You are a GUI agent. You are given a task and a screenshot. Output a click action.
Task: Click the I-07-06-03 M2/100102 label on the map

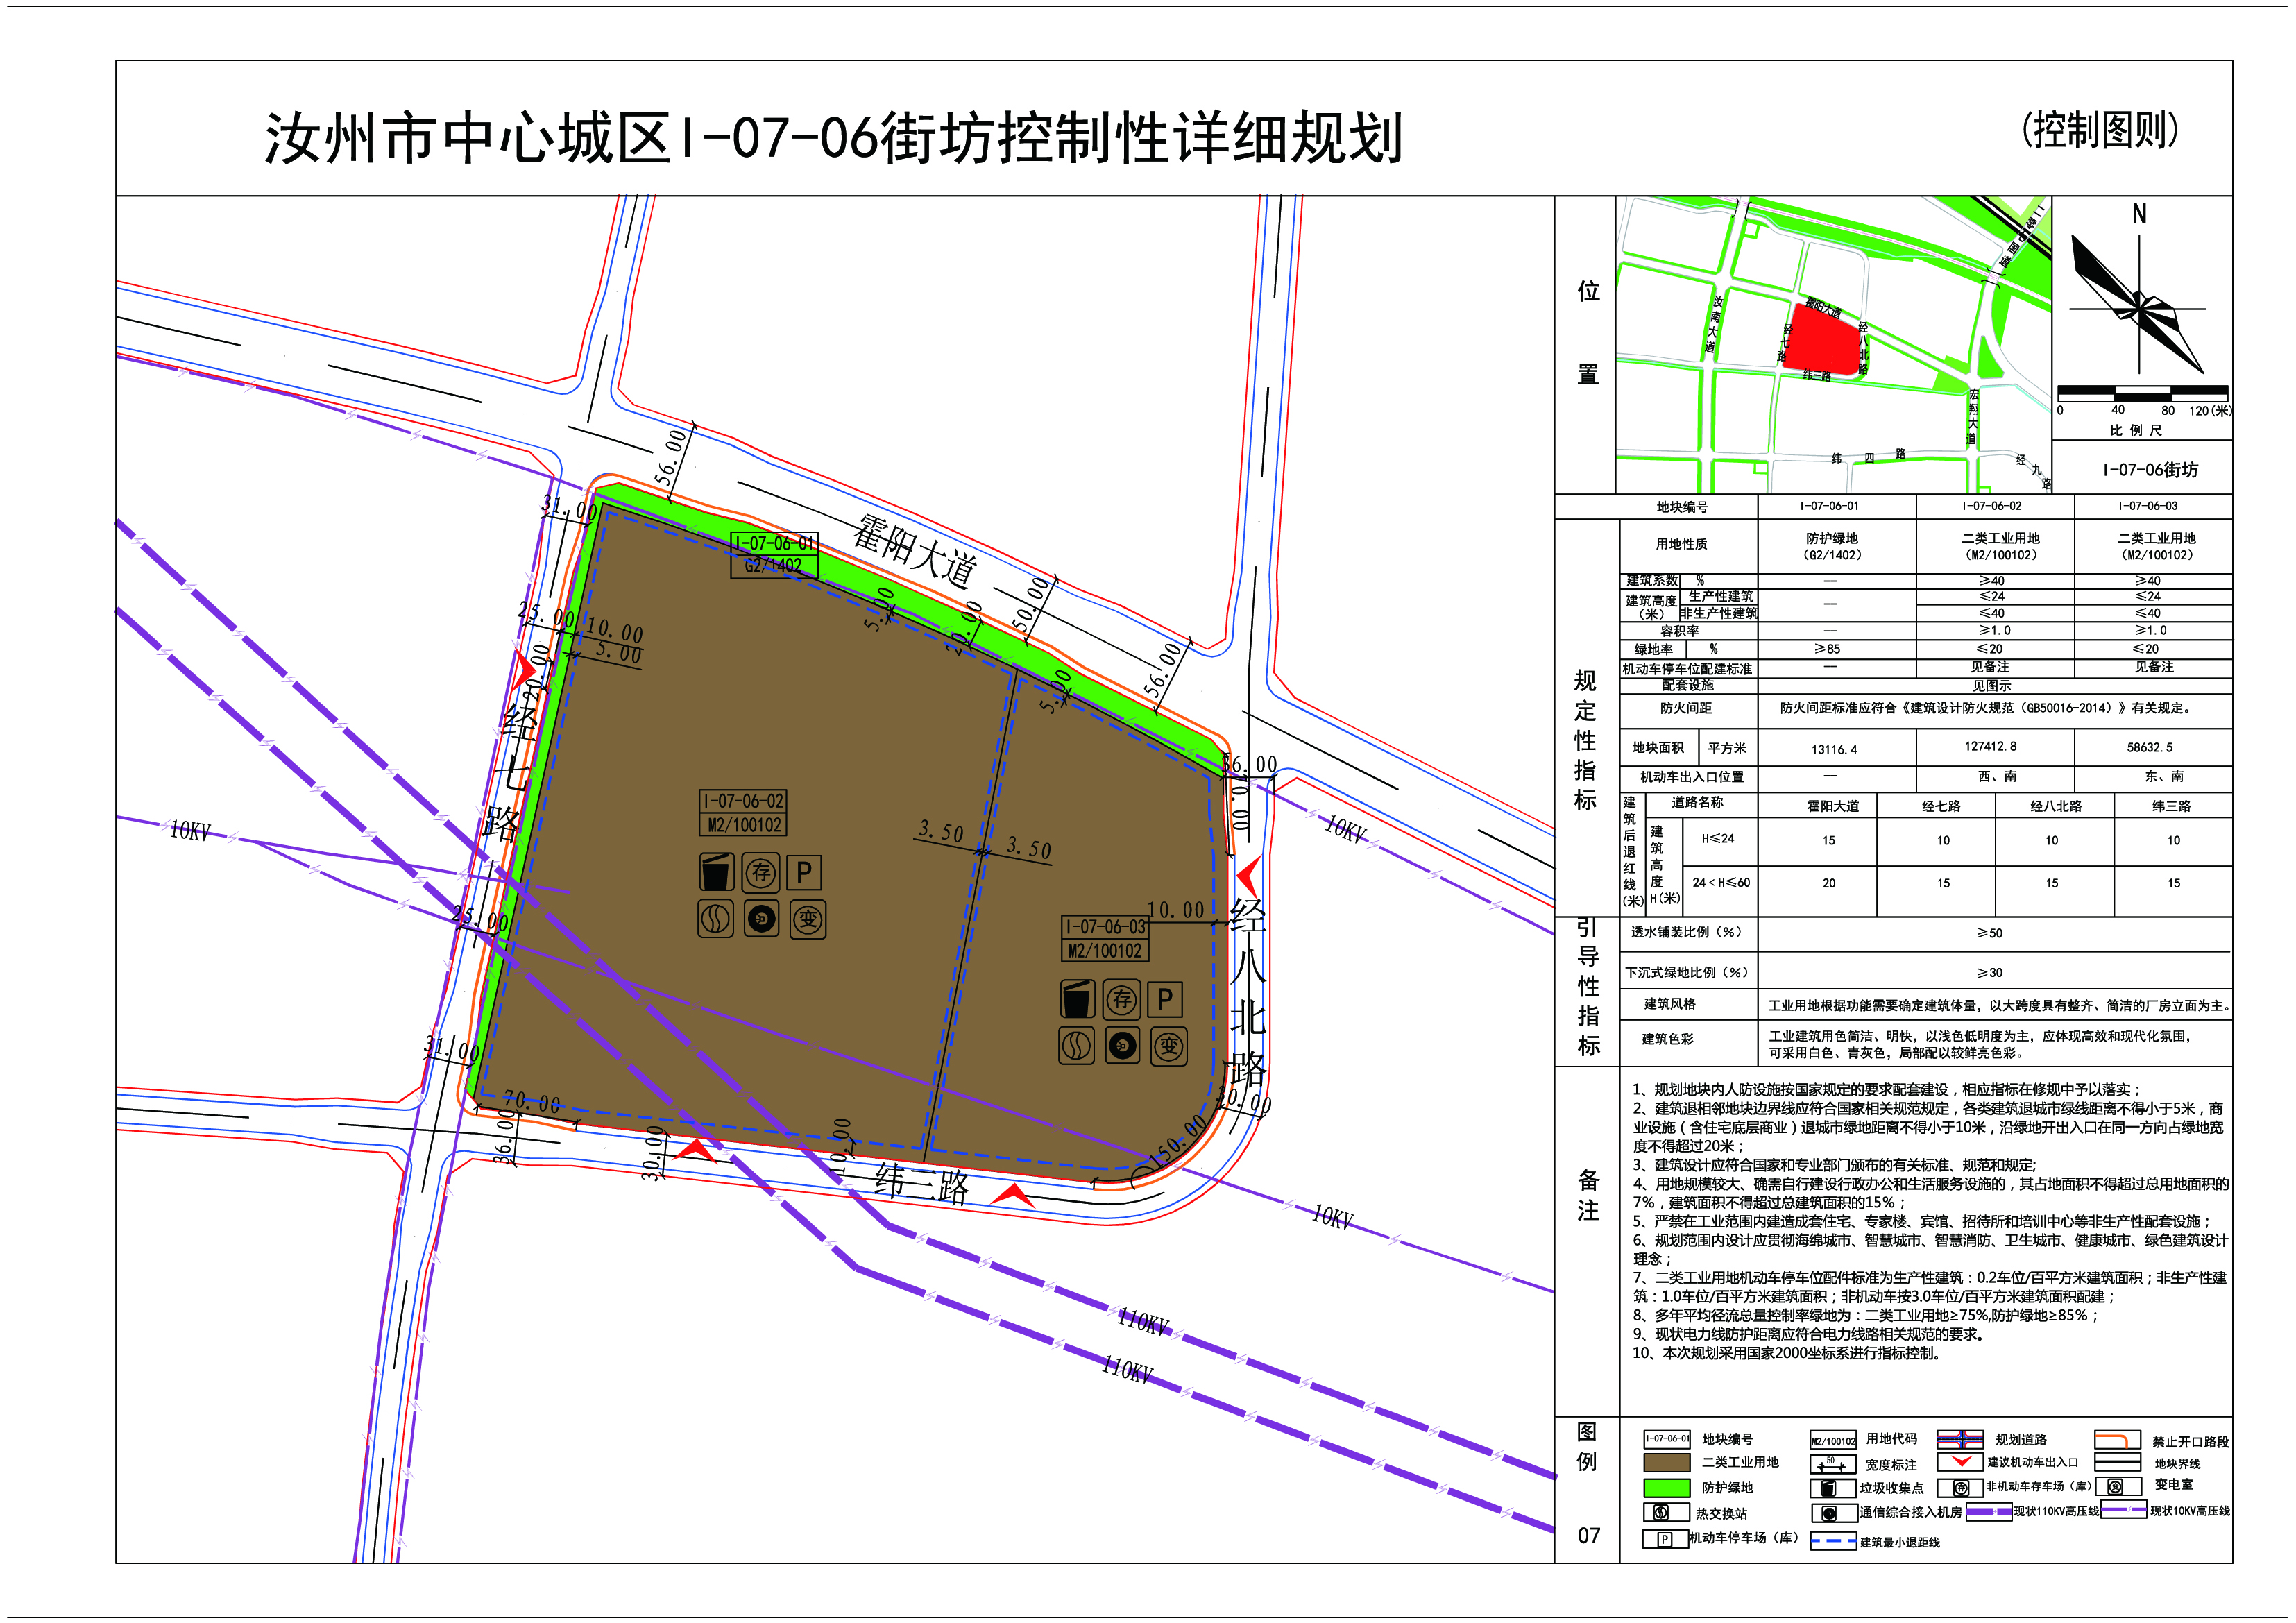[1105, 939]
